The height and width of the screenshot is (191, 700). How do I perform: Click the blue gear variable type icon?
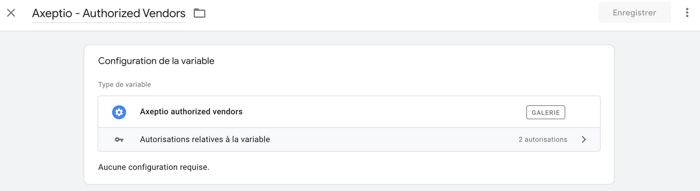(x=119, y=112)
